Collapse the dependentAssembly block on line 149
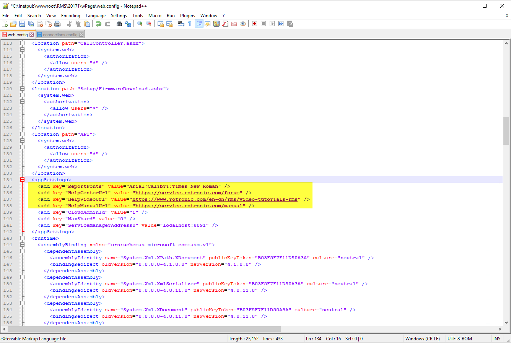 coord(22,277)
